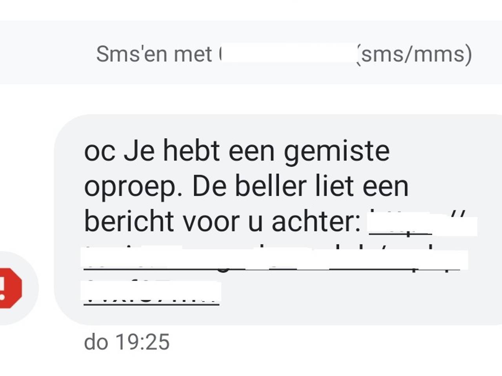Click the header label 'Sms'en met'
This screenshot has width=502, height=376.
click(x=153, y=55)
